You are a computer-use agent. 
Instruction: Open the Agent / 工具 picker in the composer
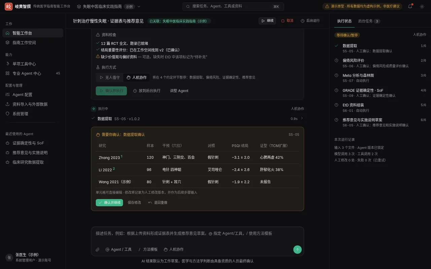119,249
